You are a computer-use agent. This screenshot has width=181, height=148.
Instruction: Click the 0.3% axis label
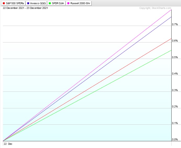click(175, 90)
